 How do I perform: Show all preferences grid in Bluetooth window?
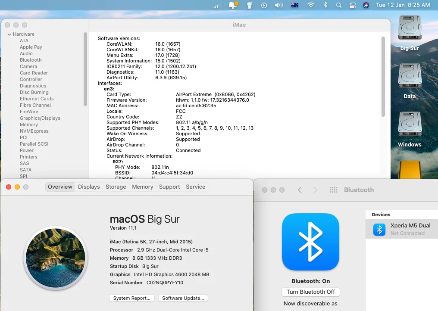333,190
